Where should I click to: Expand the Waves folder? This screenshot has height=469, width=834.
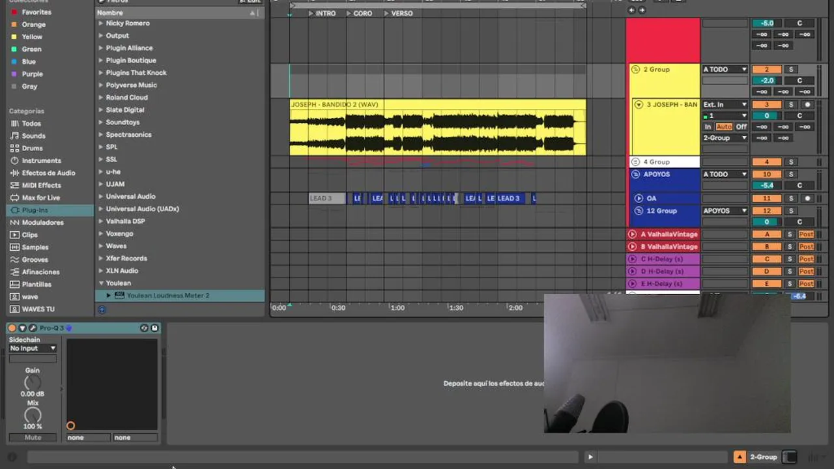[100, 246]
